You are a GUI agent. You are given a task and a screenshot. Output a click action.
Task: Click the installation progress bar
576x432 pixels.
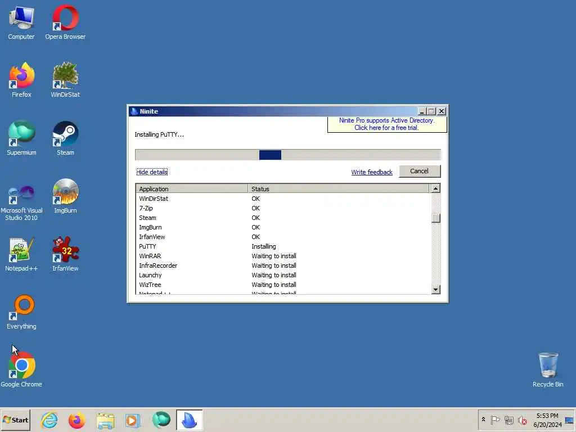point(287,155)
